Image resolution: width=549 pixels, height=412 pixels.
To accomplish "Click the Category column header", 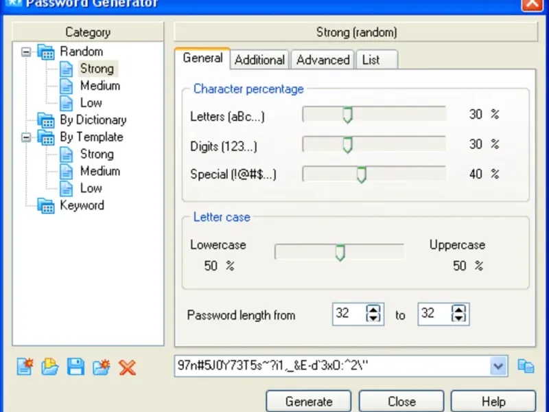I will pos(88,32).
